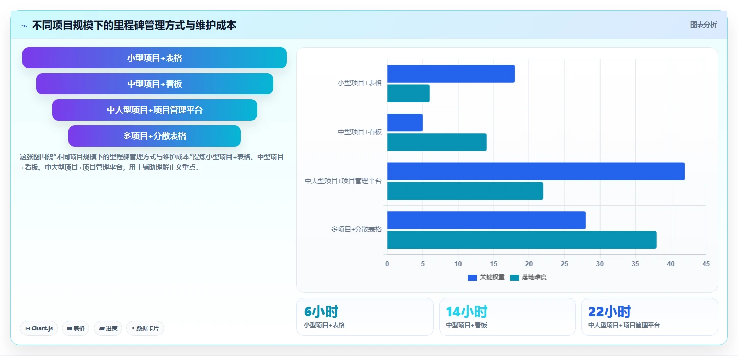Click the 22小时 stat value

pyautogui.click(x=609, y=312)
